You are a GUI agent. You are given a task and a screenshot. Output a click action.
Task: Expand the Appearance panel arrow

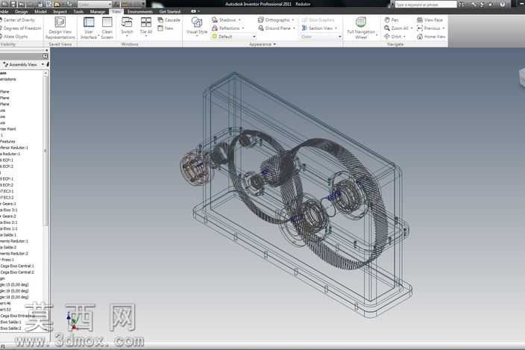[274, 44]
